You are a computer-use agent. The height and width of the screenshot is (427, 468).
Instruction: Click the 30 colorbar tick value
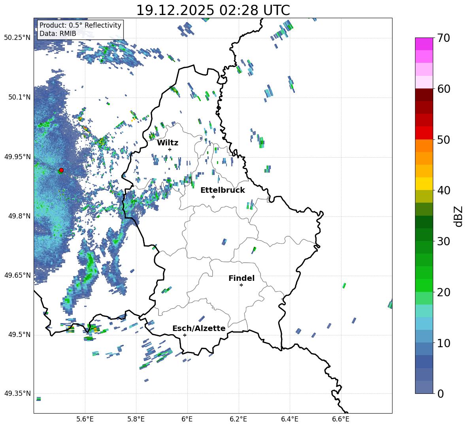(x=443, y=241)
